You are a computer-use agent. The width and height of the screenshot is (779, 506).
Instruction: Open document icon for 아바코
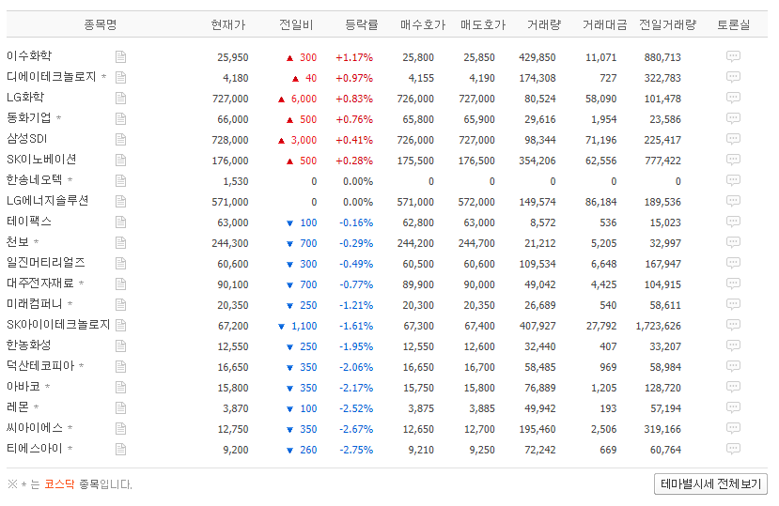(x=120, y=388)
